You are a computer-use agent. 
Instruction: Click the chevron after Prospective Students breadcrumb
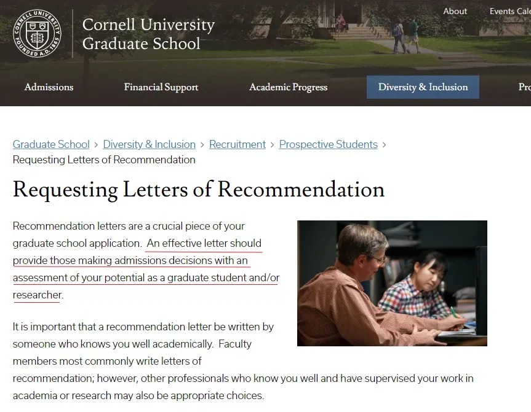pyautogui.click(x=384, y=145)
